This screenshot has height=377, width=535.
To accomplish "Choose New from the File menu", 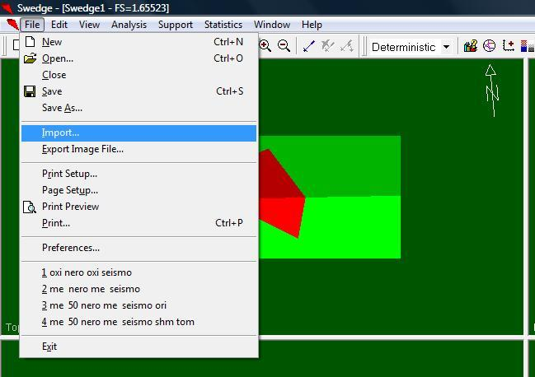I will coord(138,41).
